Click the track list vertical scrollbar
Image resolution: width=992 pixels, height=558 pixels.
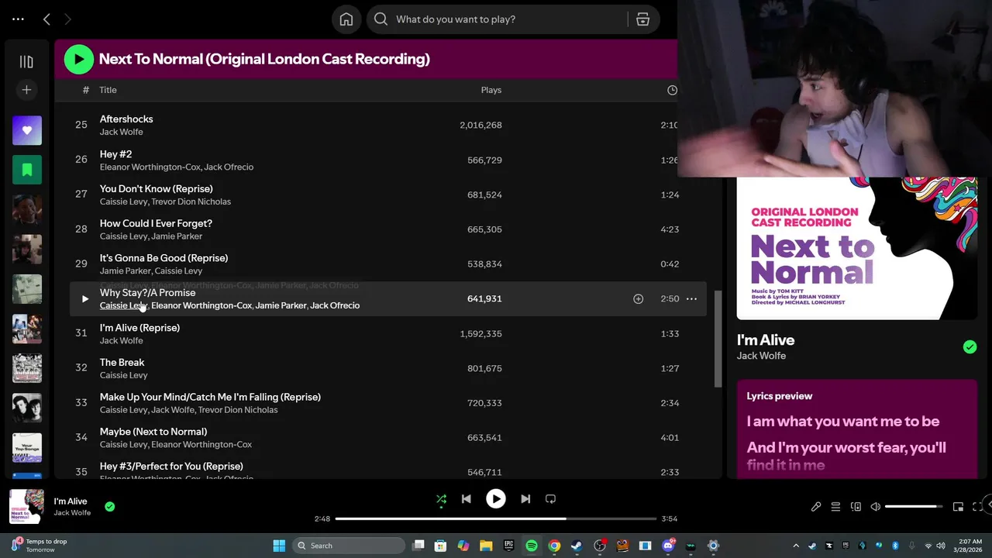tap(718, 339)
